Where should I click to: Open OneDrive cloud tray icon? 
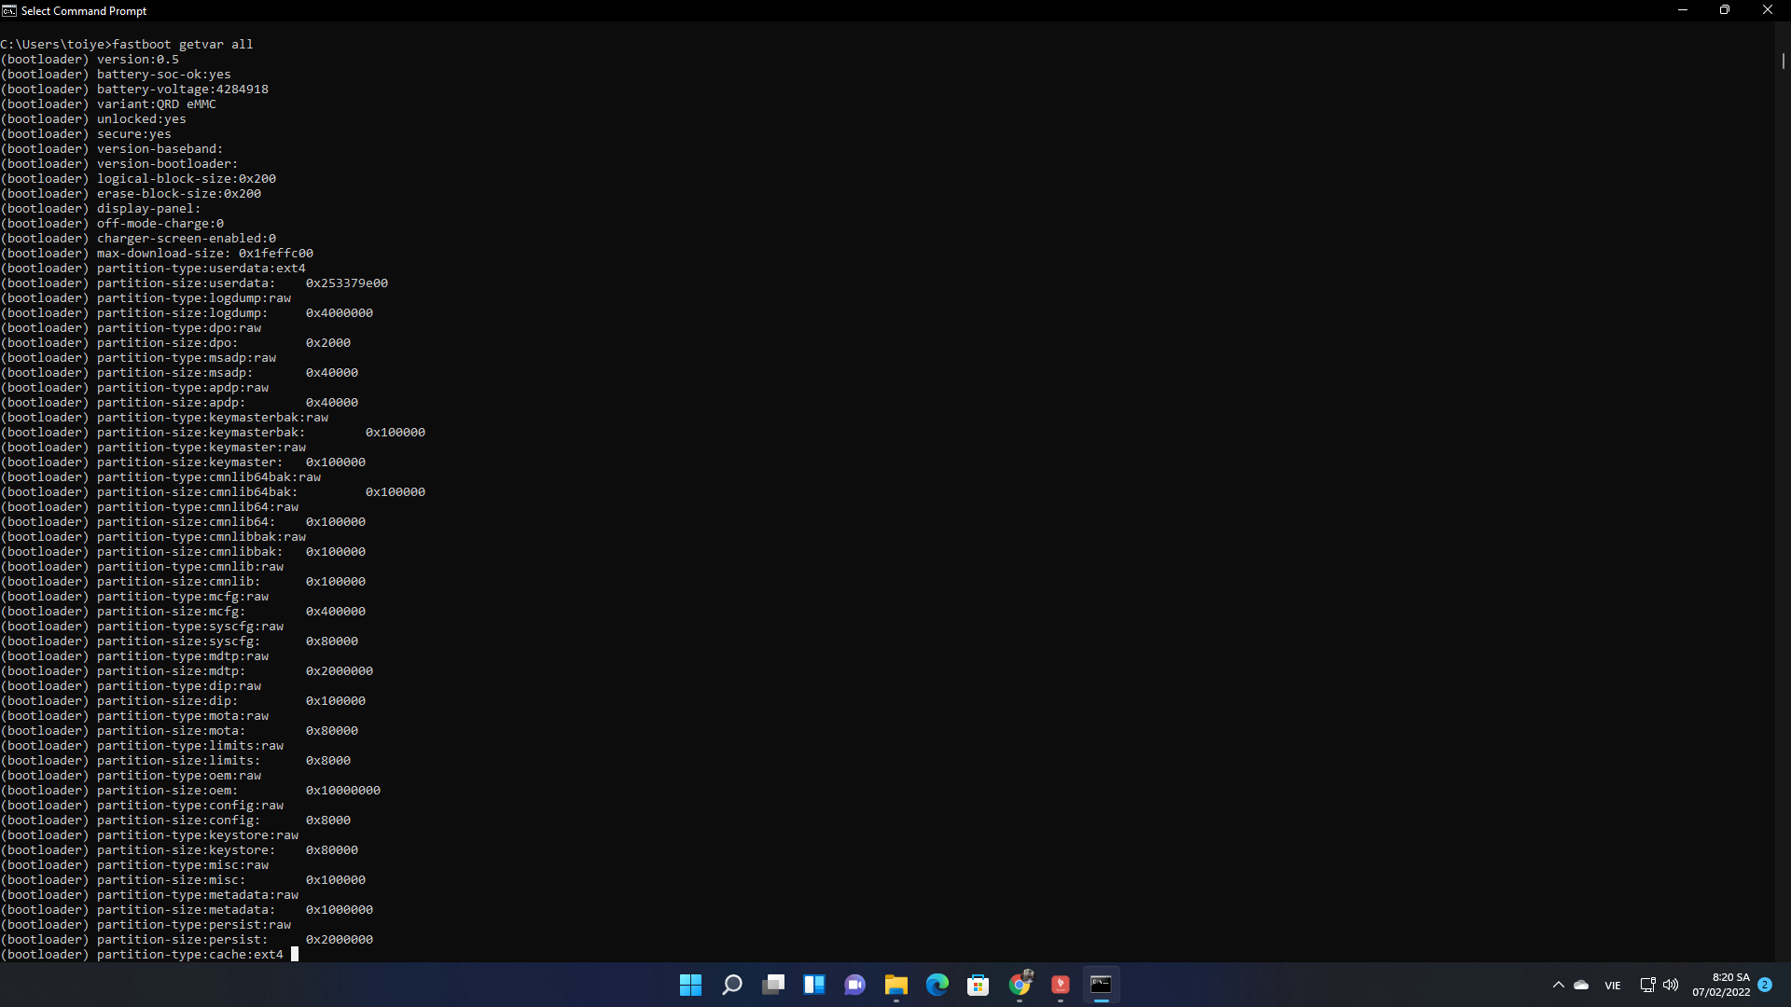1581,985
